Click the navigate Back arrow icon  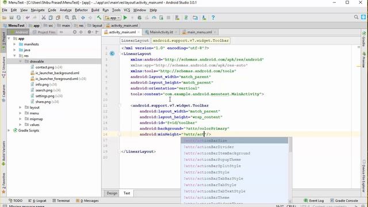tap(83, 18)
